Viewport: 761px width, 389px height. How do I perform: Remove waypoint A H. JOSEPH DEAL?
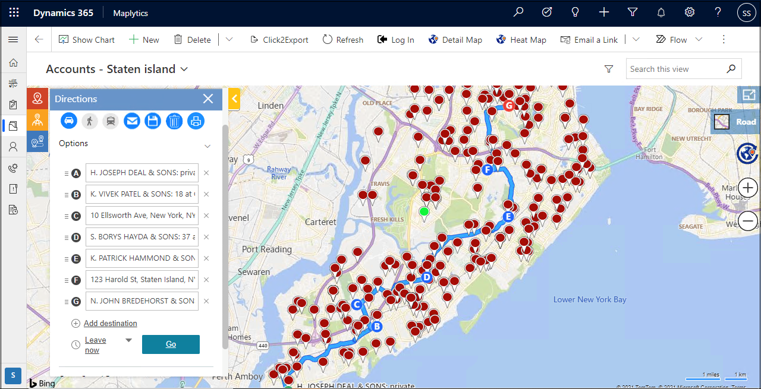tap(206, 173)
